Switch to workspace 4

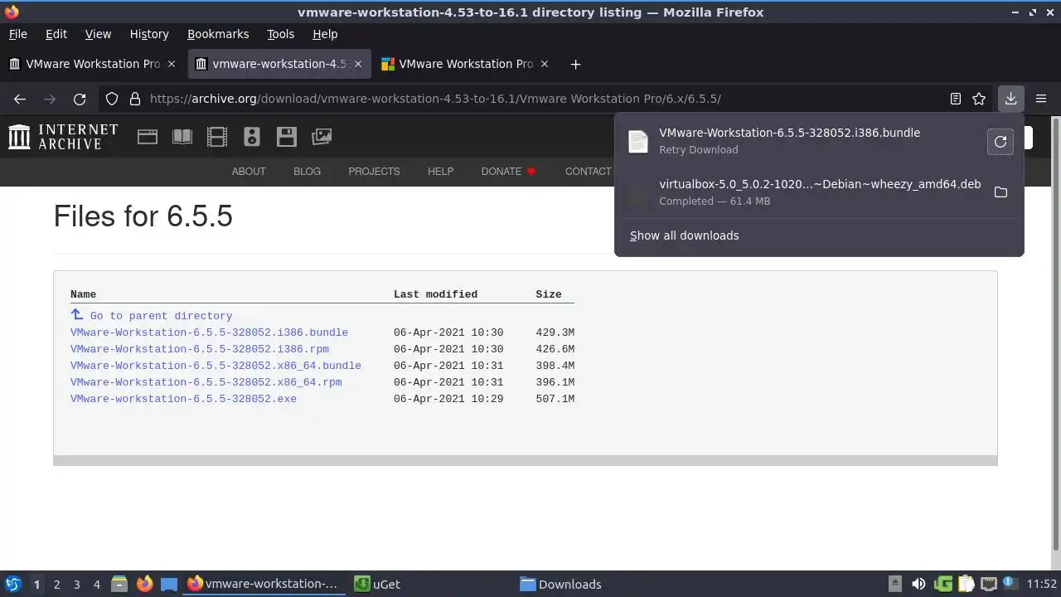click(96, 584)
